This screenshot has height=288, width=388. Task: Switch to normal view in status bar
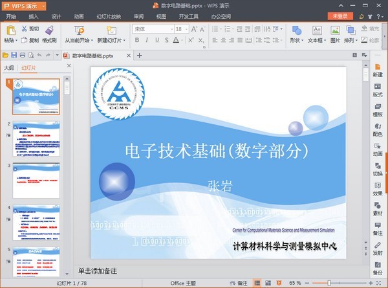257,283
